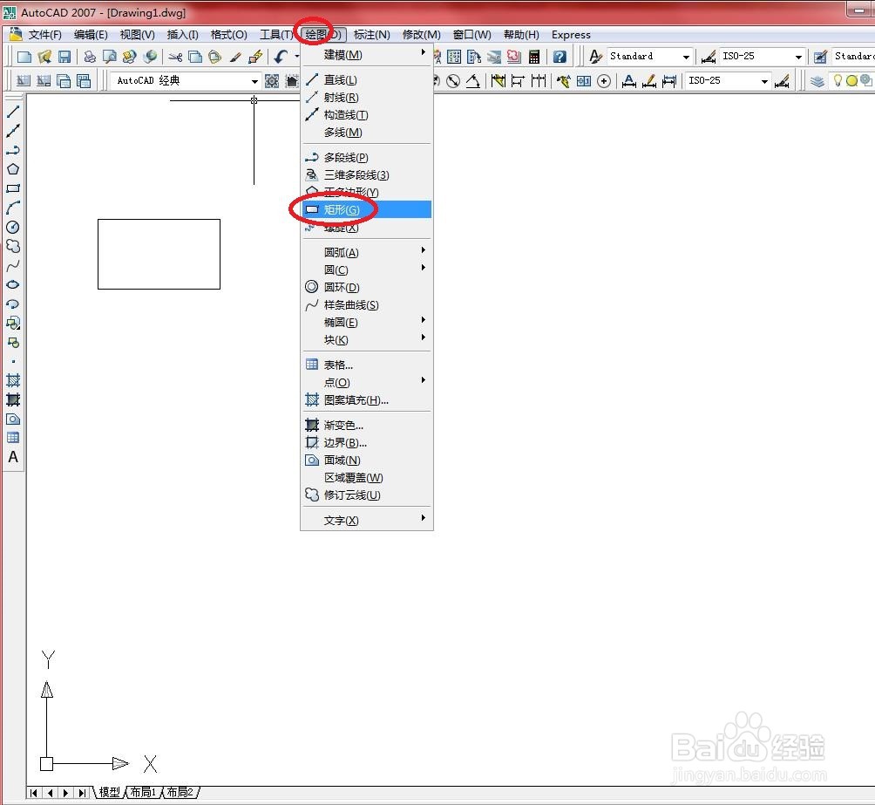Open the QuickCalc calculator icon

pyautogui.click(x=534, y=57)
